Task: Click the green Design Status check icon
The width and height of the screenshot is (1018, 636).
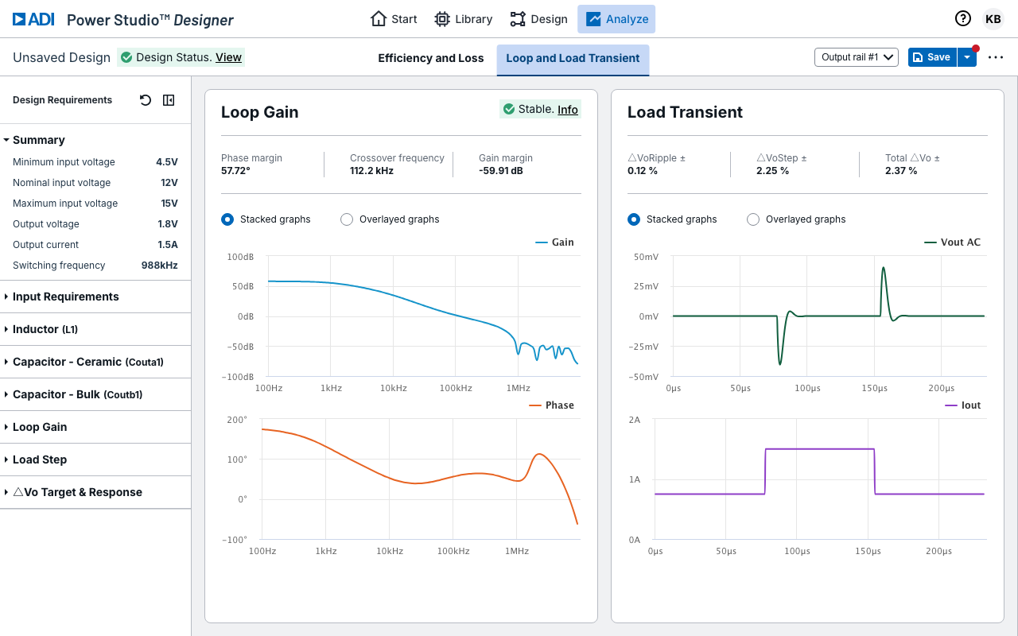Action: point(126,57)
